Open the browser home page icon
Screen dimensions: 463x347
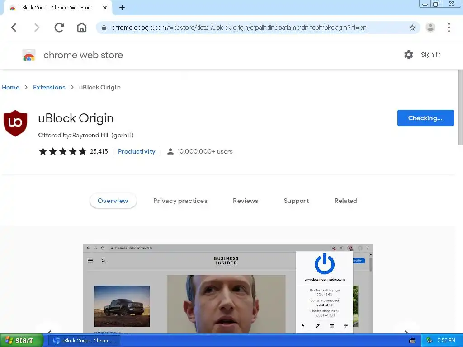pos(82,28)
